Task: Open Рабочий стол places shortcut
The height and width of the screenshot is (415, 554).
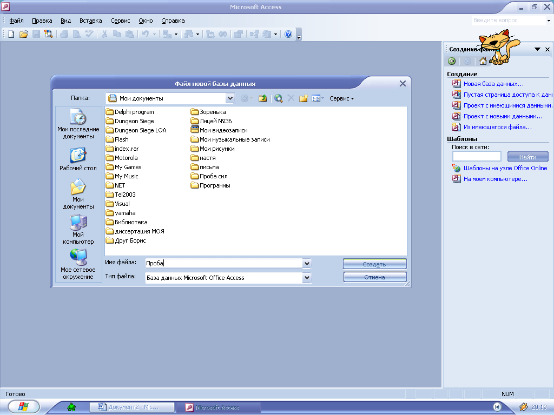Action: pyautogui.click(x=78, y=159)
